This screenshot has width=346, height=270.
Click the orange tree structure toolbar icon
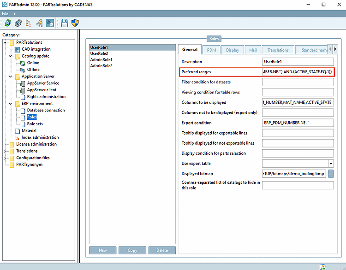click(x=29, y=23)
